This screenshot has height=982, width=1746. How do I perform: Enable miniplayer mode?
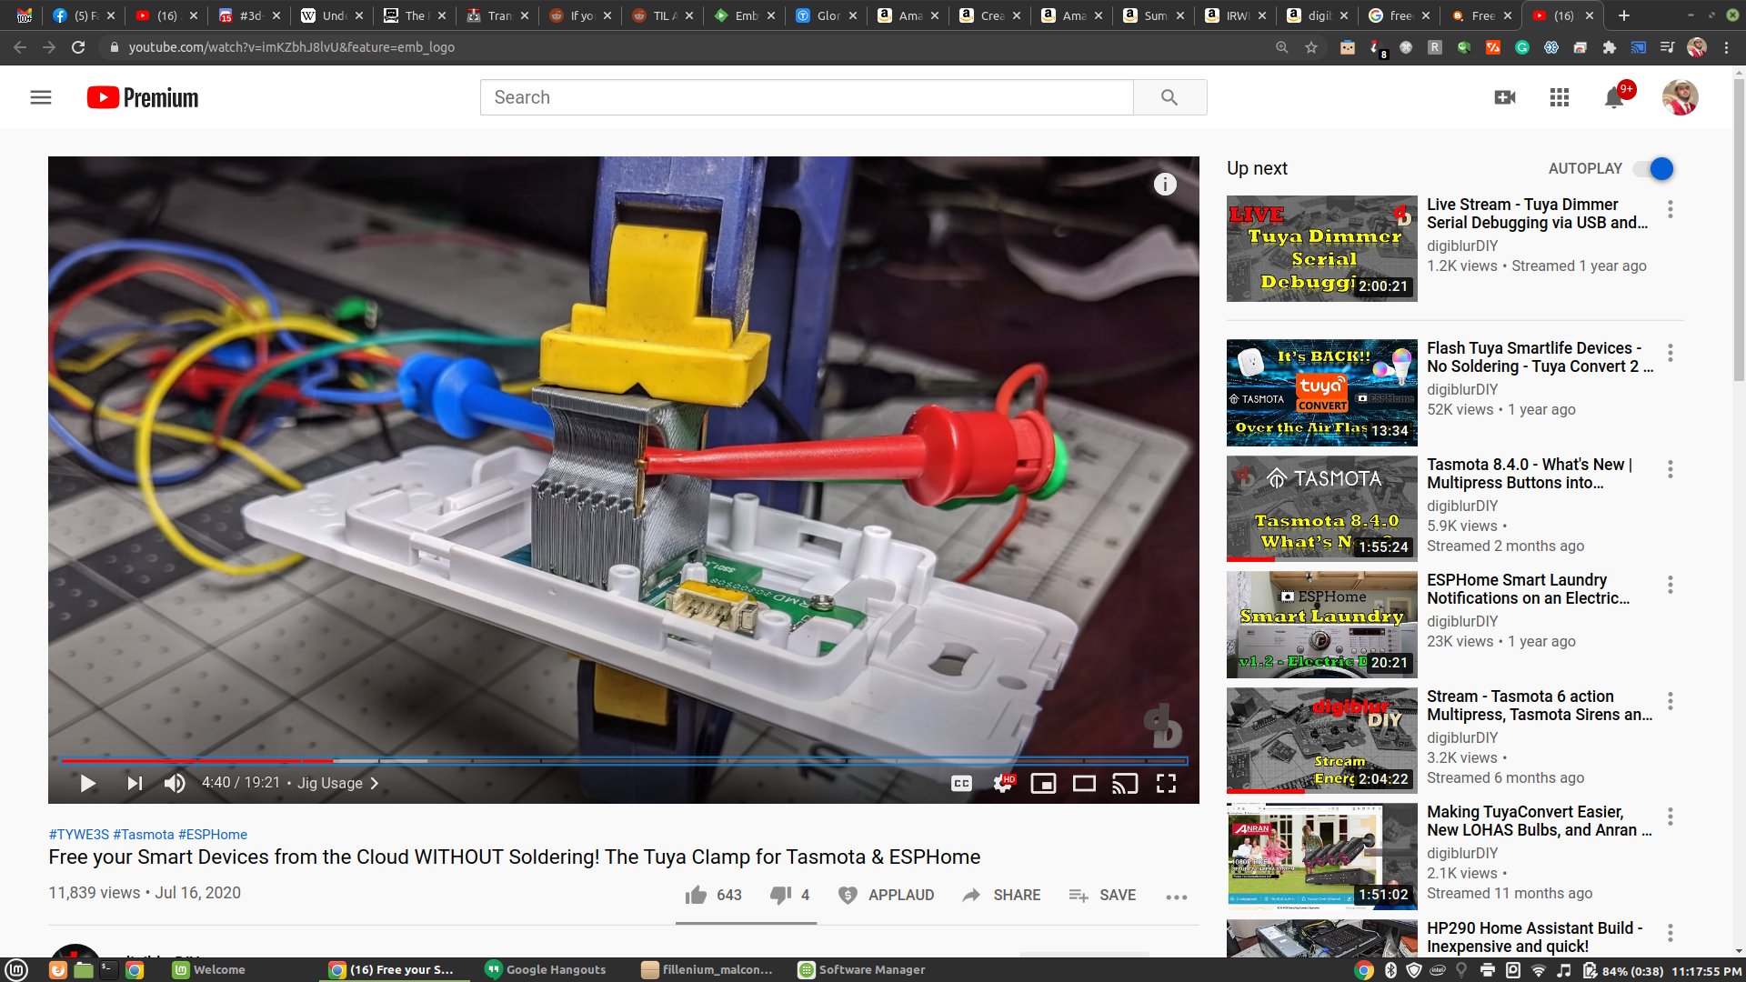click(x=1043, y=783)
